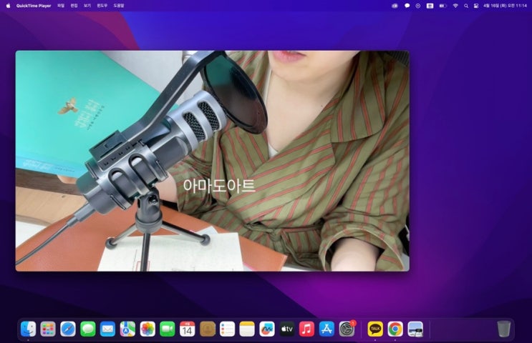
Task: Launch Freeform from the Dock
Action: tap(267, 329)
